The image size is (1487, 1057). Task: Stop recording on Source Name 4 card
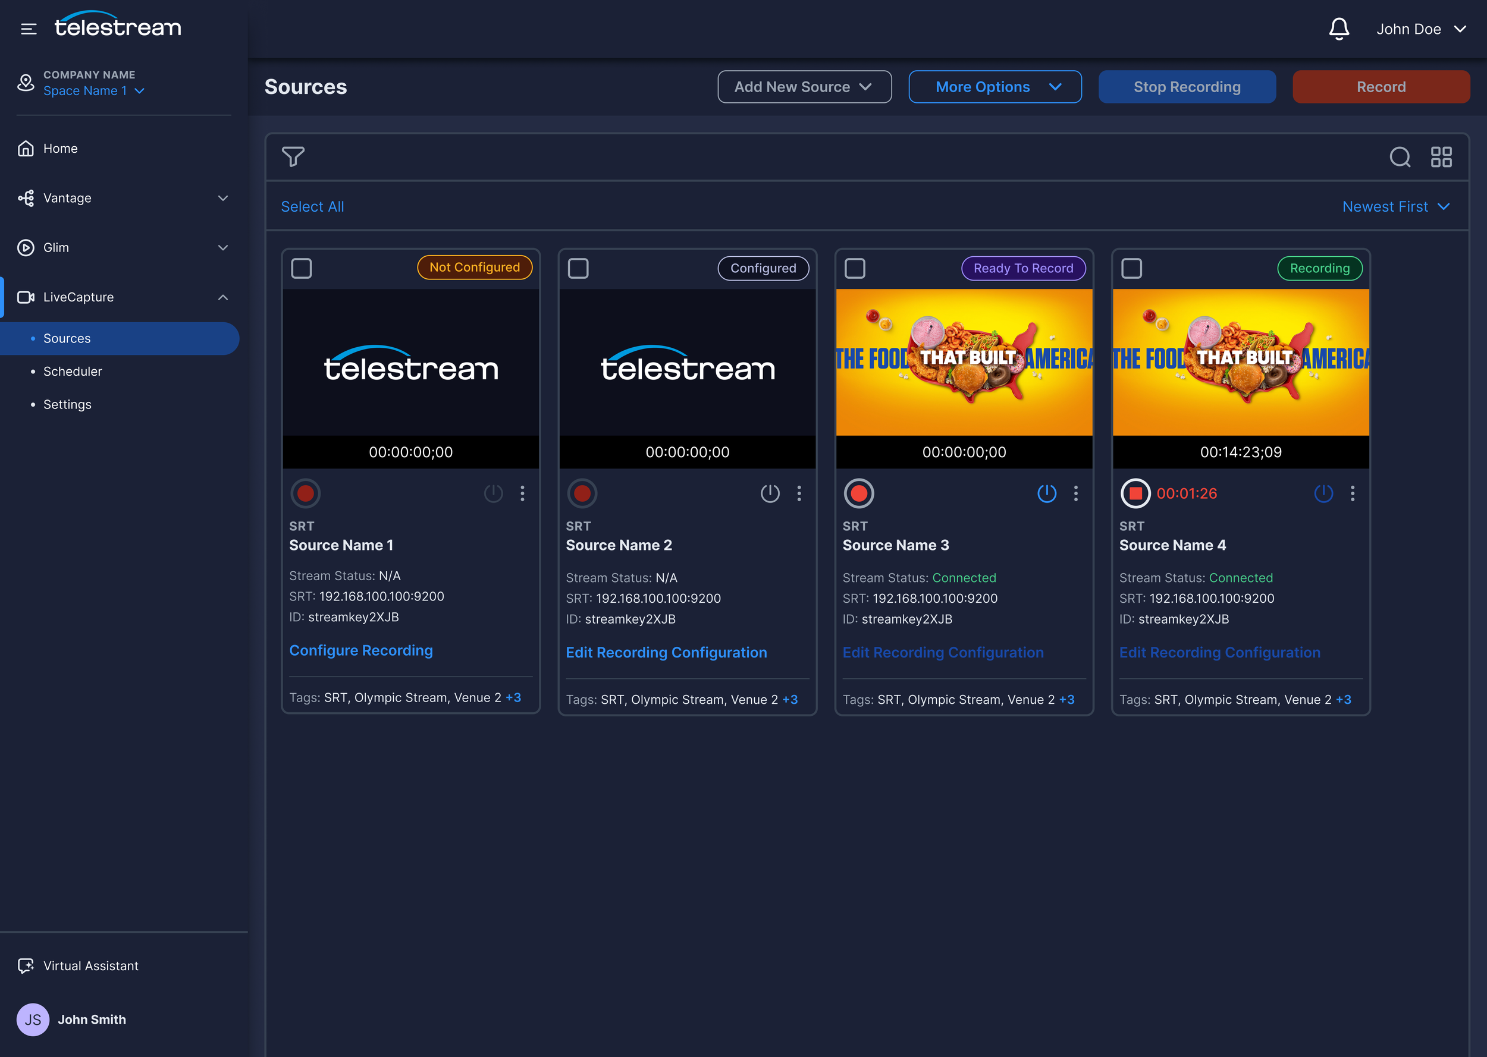tap(1135, 493)
